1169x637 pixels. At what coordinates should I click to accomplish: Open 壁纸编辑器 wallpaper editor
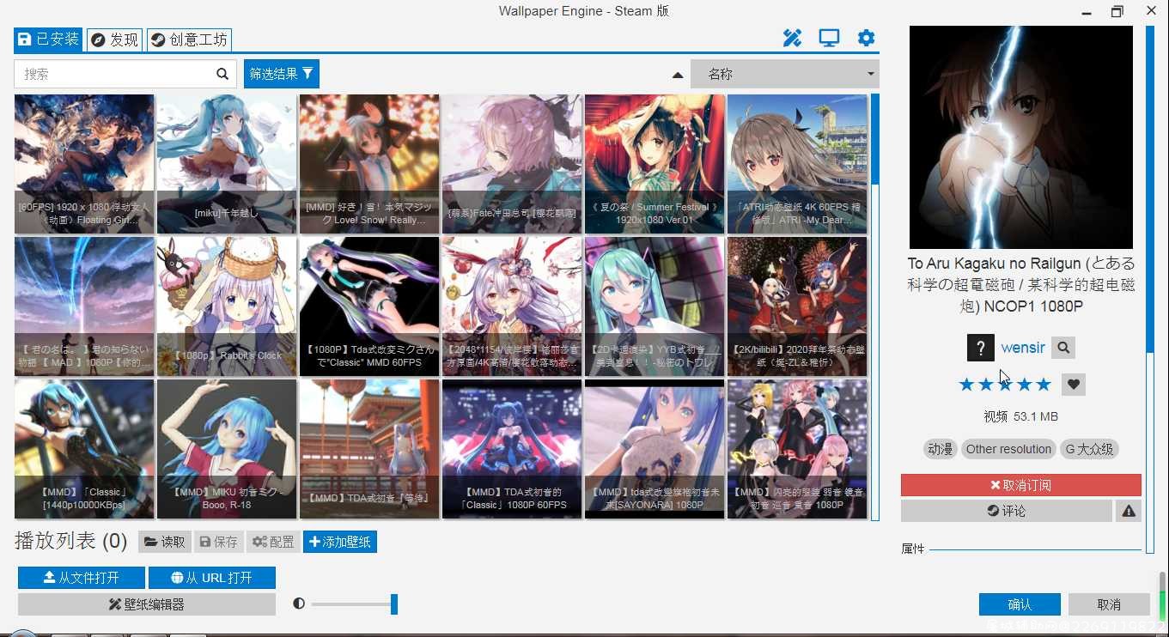(x=147, y=604)
